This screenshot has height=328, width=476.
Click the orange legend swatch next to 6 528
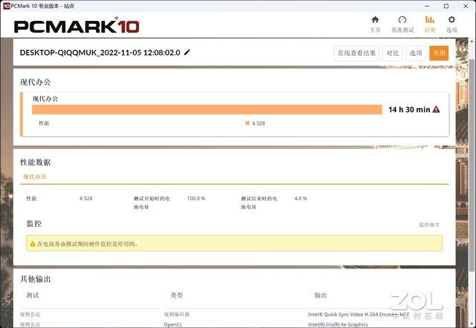pyautogui.click(x=247, y=123)
